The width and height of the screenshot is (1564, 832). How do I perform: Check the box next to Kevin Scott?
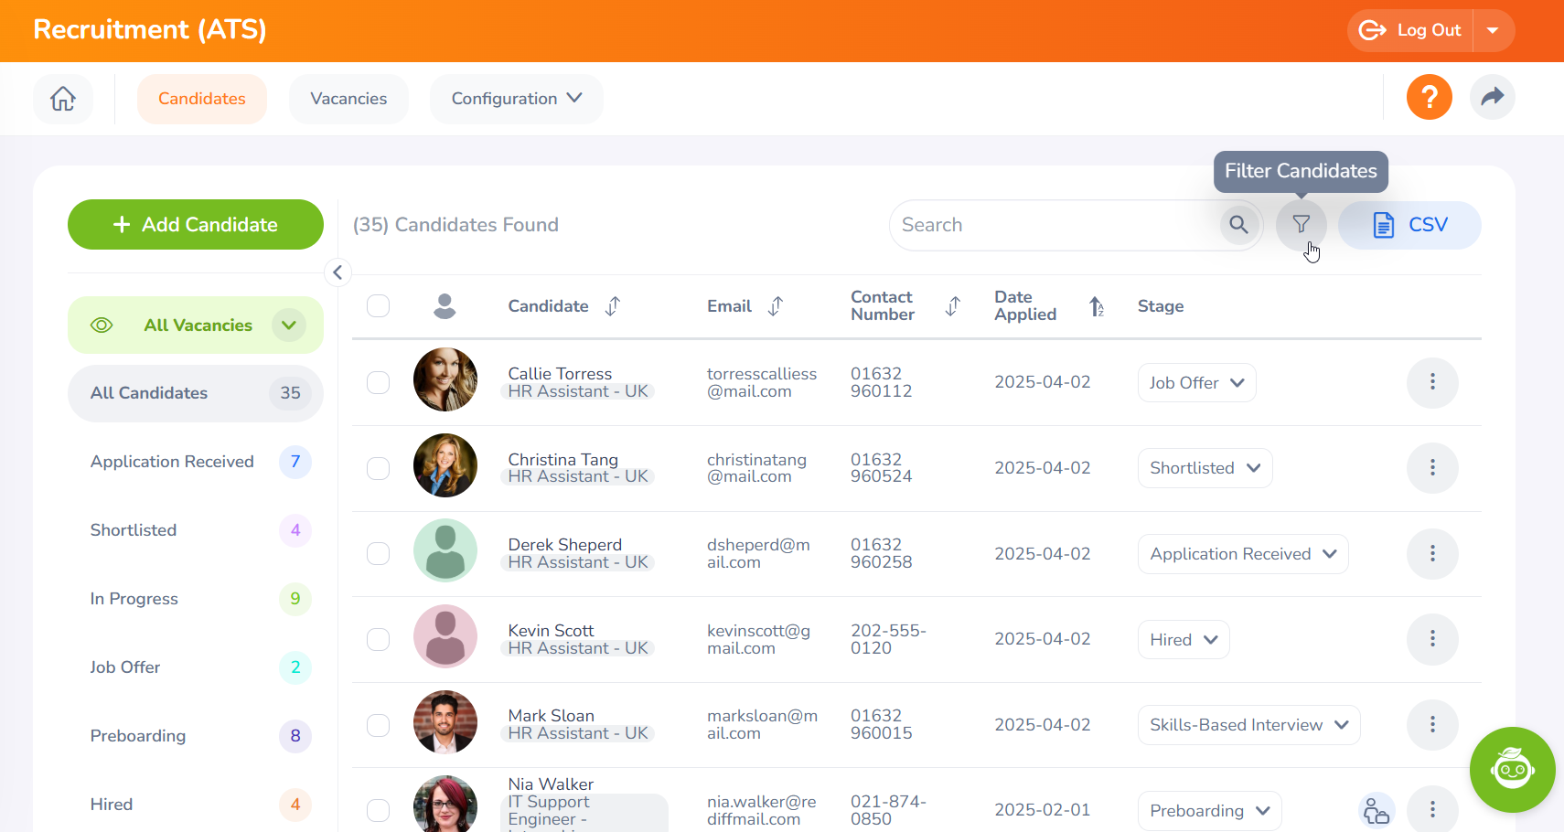[x=378, y=639]
